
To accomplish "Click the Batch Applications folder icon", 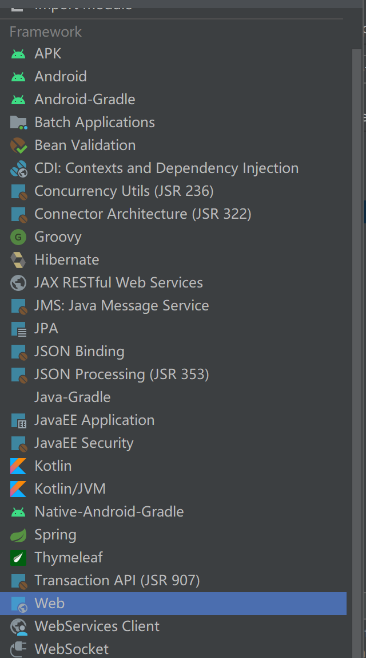I will [18, 123].
